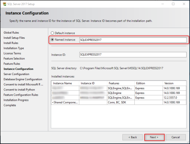
Task: Select Install Setup Files step
Action: pos(14,38)
